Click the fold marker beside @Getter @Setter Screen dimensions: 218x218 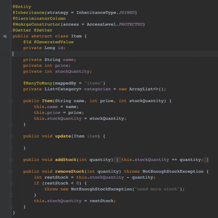tap(11, 30)
